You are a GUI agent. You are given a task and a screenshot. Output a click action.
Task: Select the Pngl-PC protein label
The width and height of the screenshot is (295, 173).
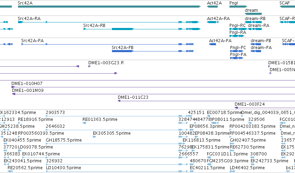point(238,48)
